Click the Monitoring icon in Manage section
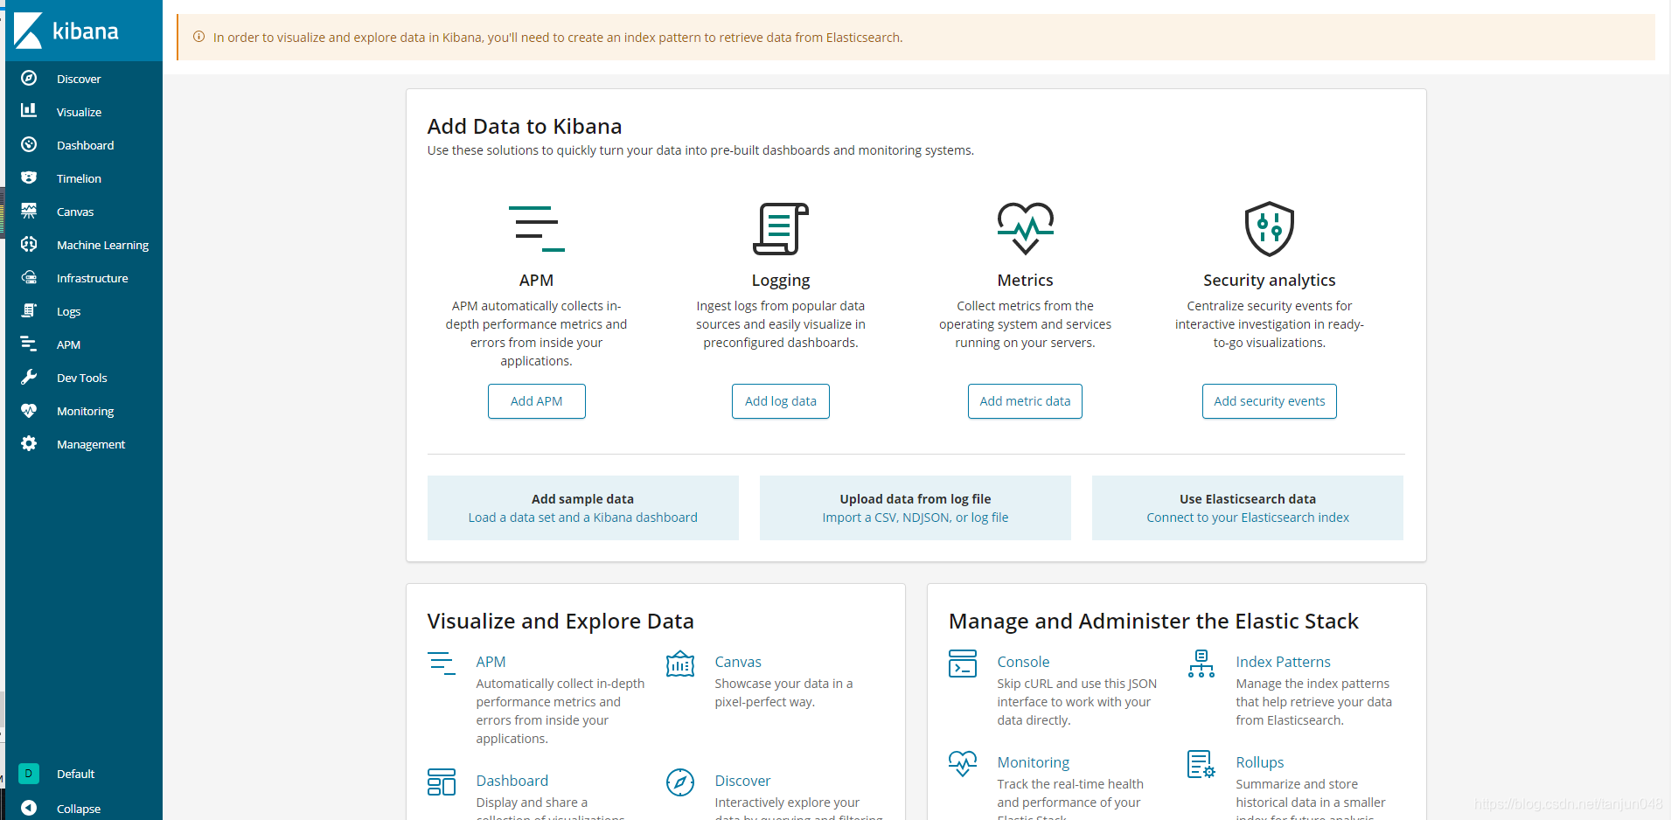The width and height of the screenshot is (1671, 820). coord(963,764)
